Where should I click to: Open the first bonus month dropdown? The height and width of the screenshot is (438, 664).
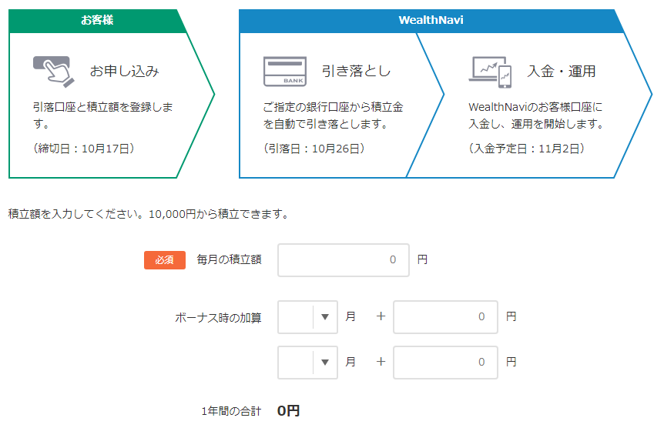(307, 316)
